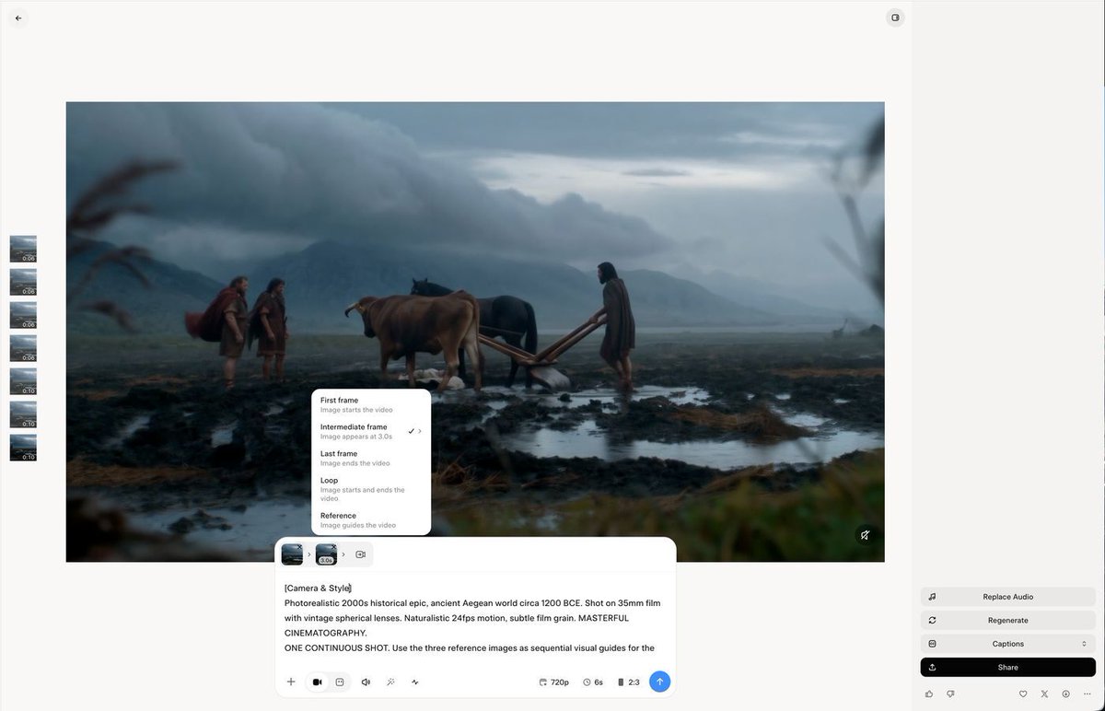Viewport: 1105px width, 711px height.
Task: Change the 6s duration setting
Action: click(x=593, y=682)
